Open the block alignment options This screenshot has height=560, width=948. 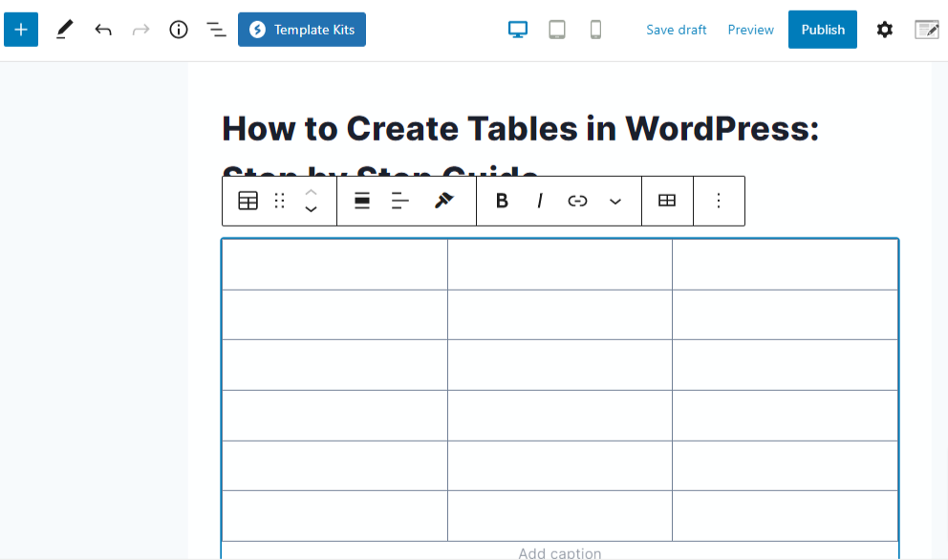tap(362, 201)
